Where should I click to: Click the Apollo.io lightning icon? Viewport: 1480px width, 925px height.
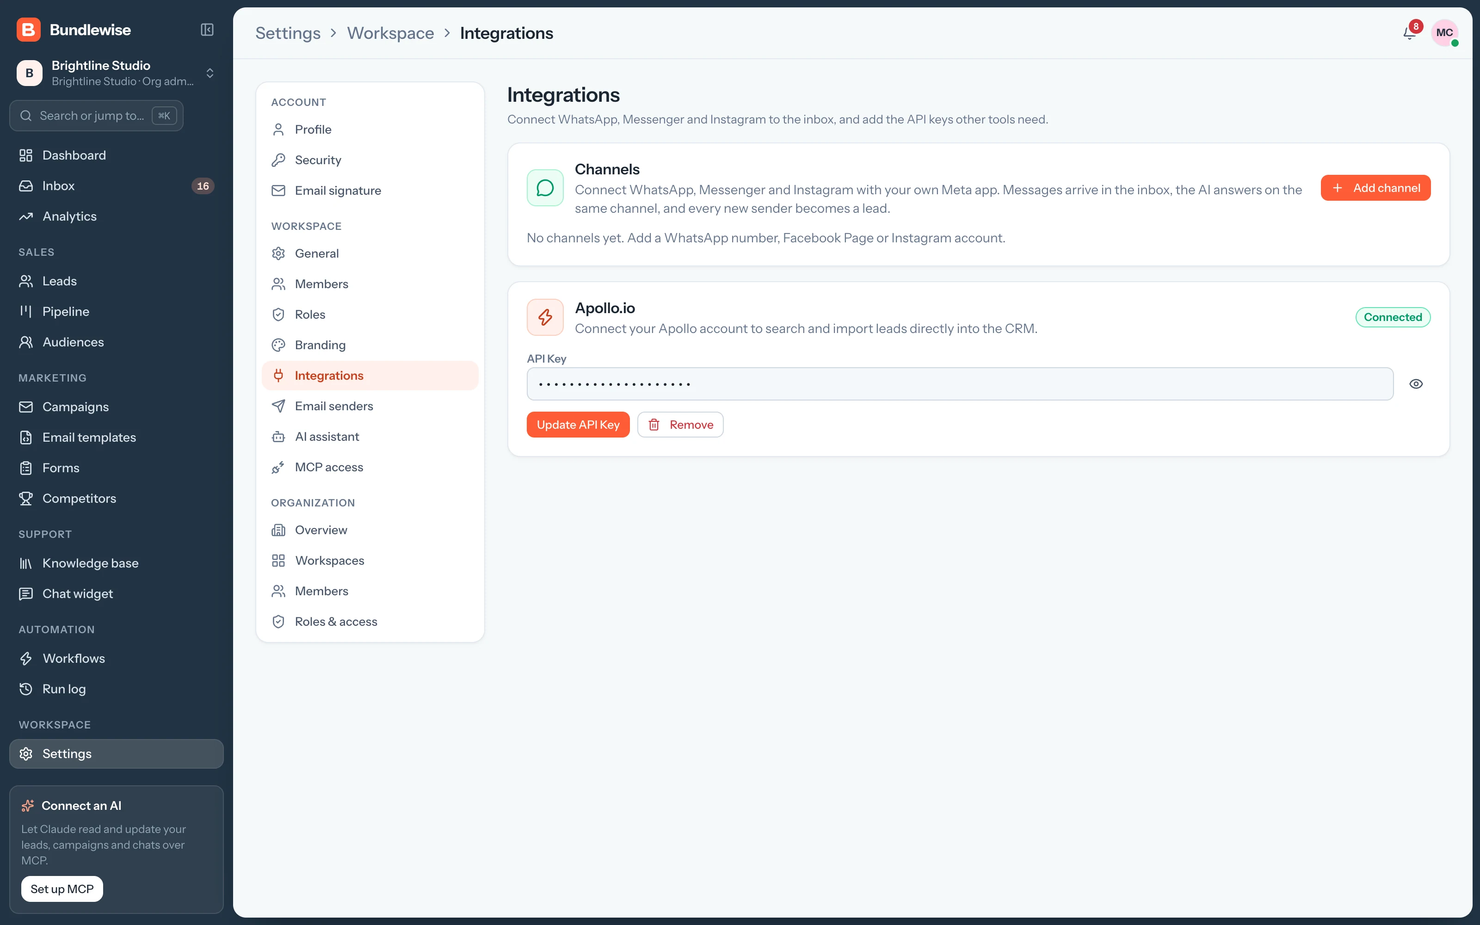coord(545,317)
